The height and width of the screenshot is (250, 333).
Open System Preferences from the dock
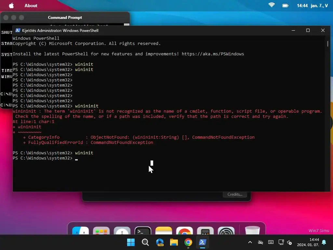point(226,230)
